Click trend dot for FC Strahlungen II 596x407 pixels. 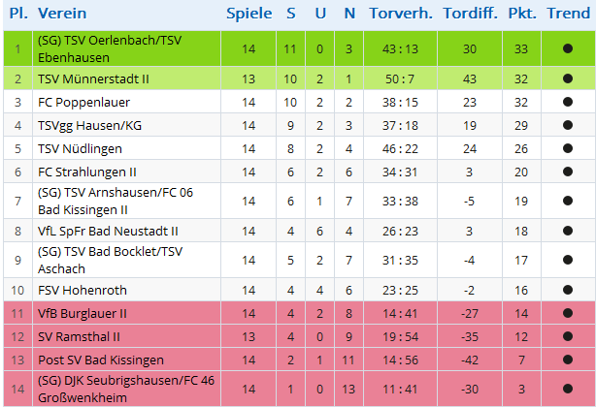tap(567, 172)
